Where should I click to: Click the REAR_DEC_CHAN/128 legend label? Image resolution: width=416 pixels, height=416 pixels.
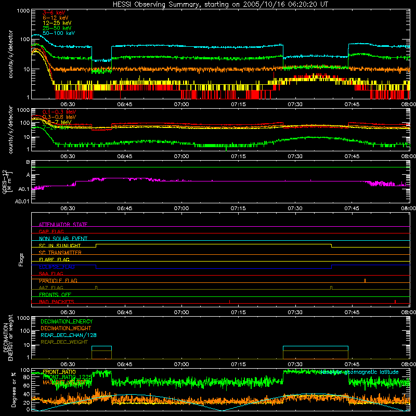(x=69, y=335)
